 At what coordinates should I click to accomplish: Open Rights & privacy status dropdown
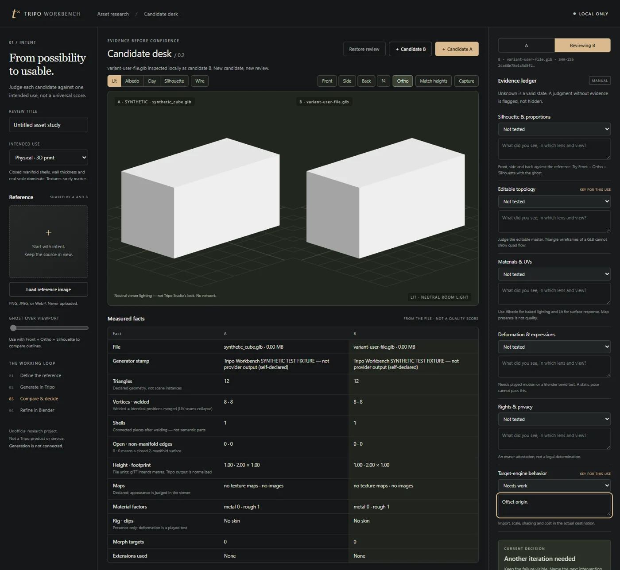554,419
